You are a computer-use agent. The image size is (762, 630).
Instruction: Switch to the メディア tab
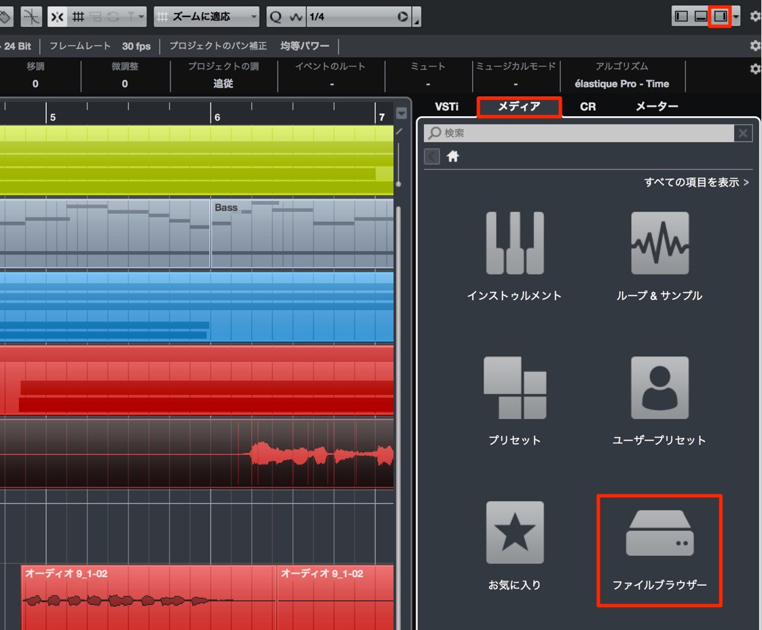(x=519, y=107)
